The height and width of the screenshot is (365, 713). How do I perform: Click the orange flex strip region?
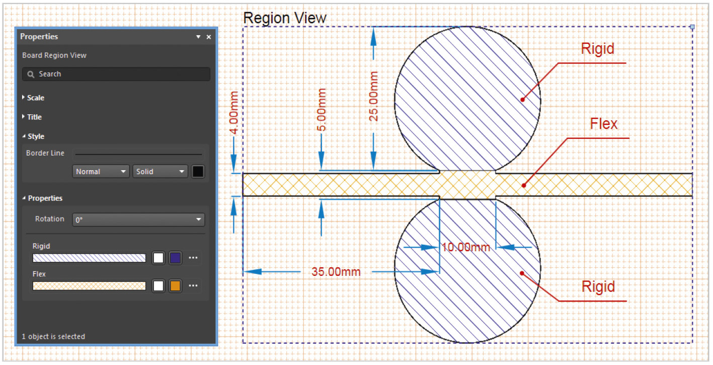(467, 185)
